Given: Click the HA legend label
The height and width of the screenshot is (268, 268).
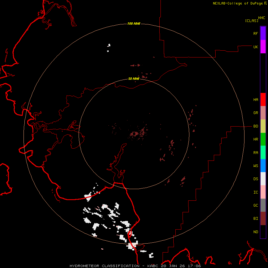Looking at the screenshot, I should pos(255,100).
